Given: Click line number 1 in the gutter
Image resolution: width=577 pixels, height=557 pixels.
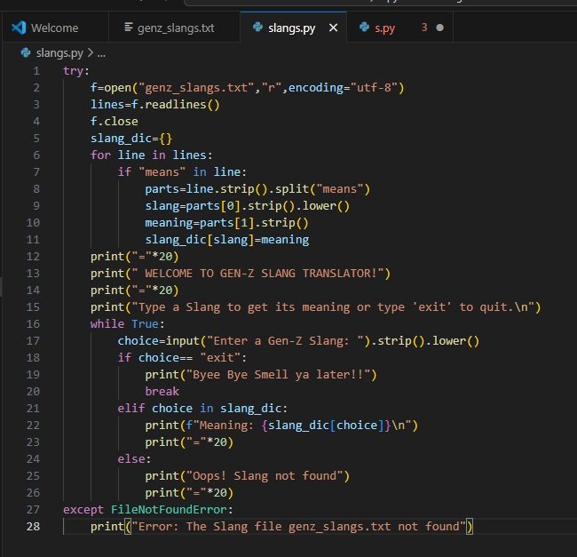Looking at the screenshot, I should (x=36, y=70).
